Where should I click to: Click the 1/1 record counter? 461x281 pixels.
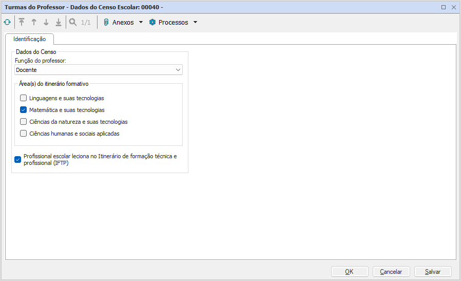click(86, 23)
